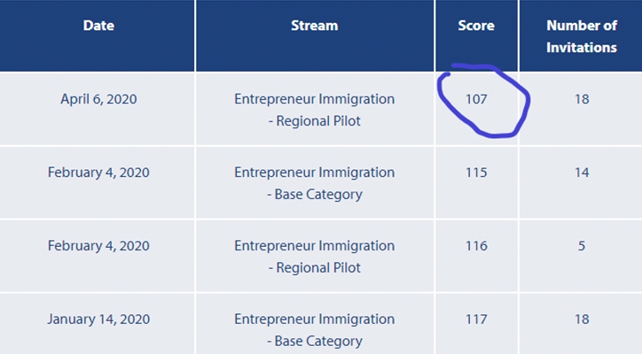642x354 pixels.
Task: Click invitations value 18 in January row
Action: tap(582, 319)
